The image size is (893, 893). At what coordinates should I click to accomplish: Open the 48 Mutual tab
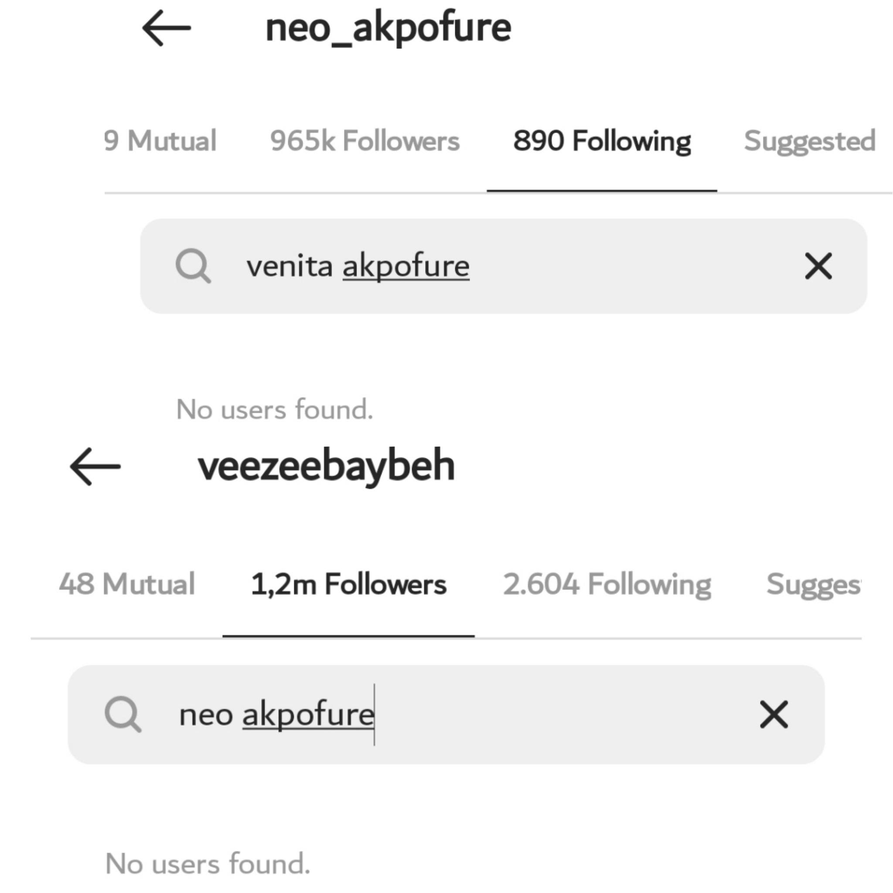click(126, 584)
